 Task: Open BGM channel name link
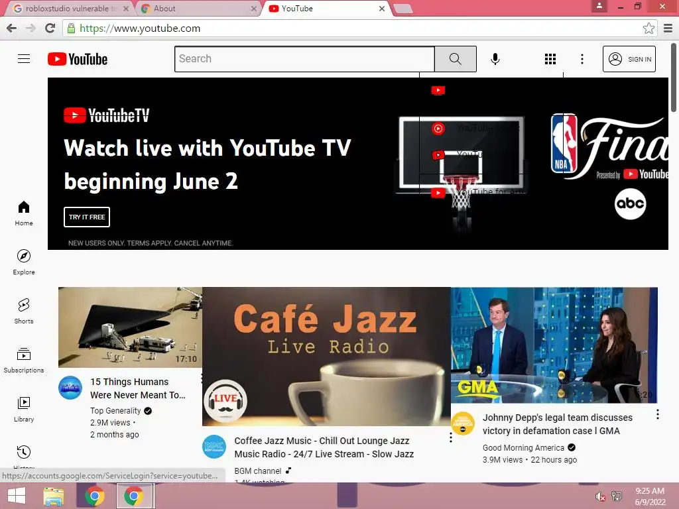258,471
